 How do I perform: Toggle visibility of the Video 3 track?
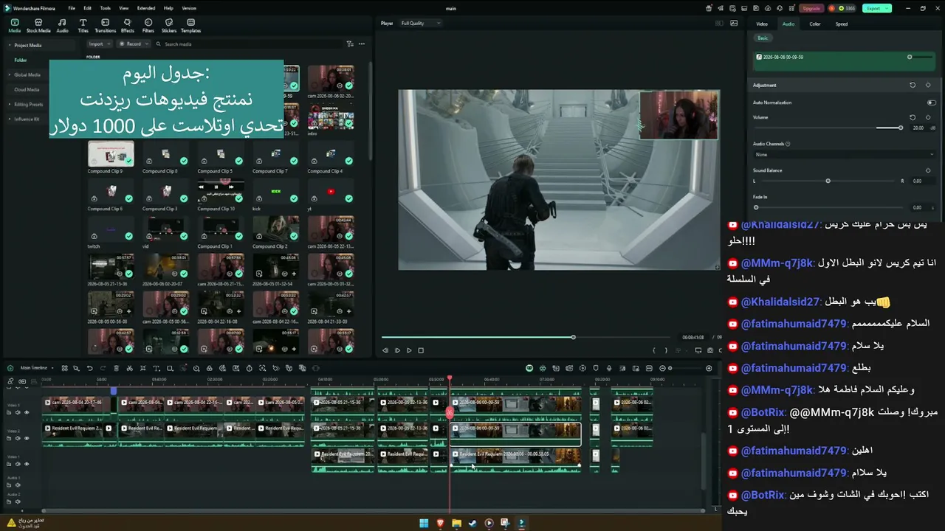(x=27, y=412)
